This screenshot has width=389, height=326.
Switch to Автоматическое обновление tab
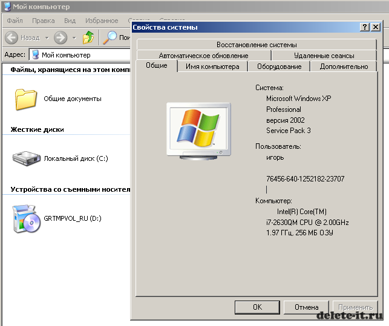203,56
